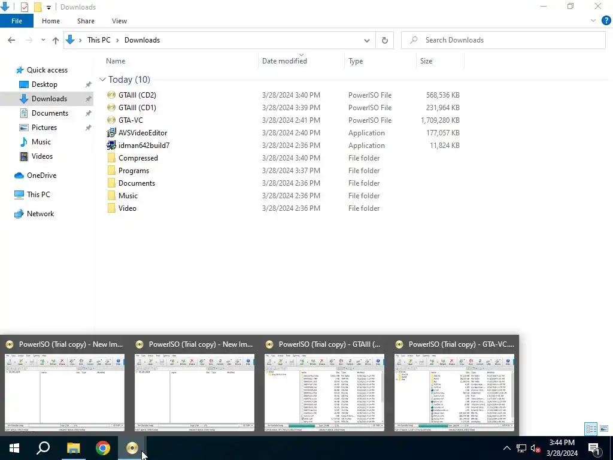
Task: Sort by the Type column header
Action: click(x=356, y=61)
